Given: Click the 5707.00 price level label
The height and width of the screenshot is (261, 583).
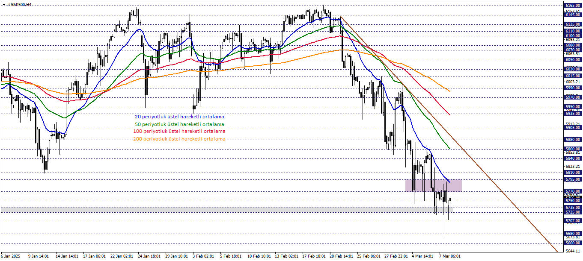Looking at the screenshot, I should [572, 221].
